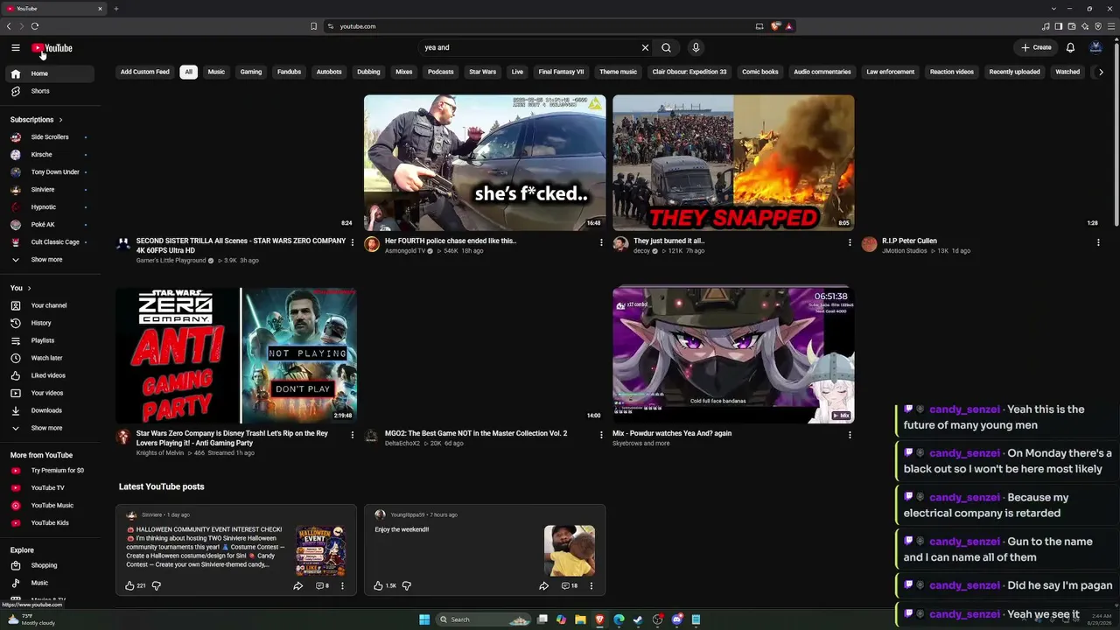Bookmark this page in the address bar
Image resolution: width=1120 pixels, height=630 pixels.
[x=313, y=26]
